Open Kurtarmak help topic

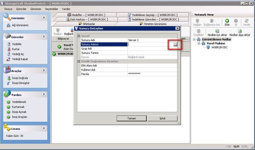tap(18, 107)
